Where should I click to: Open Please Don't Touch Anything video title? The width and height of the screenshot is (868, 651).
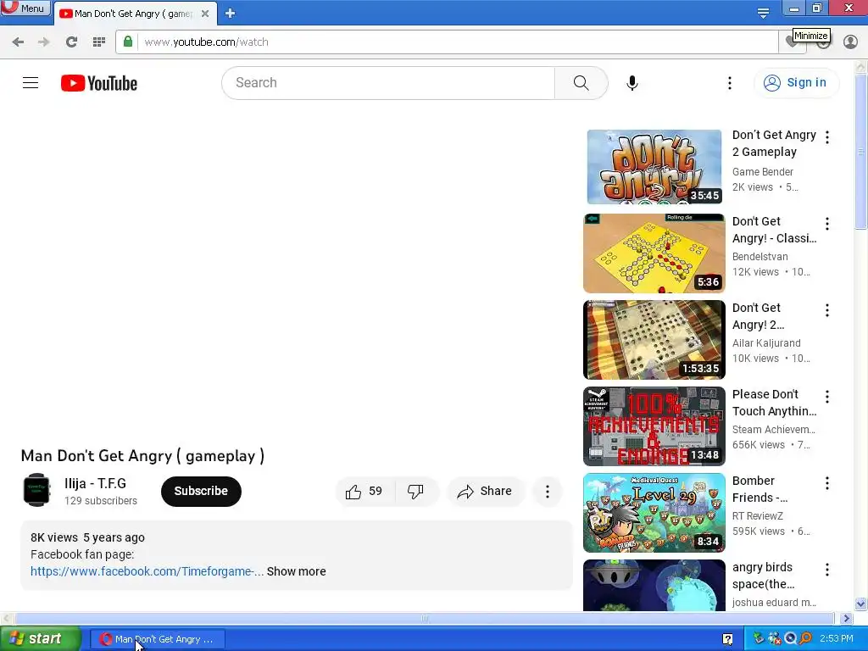click(x=774, y=403)
